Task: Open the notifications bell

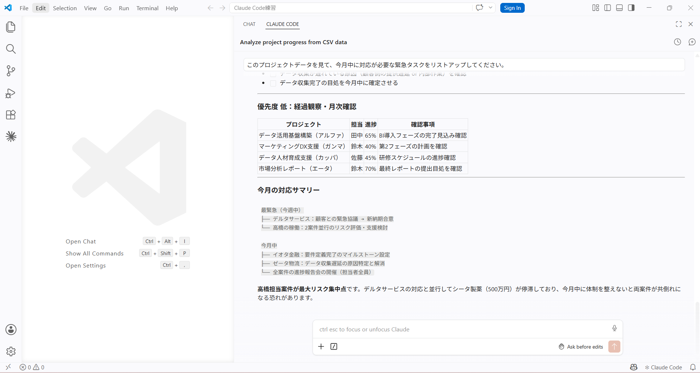Action: [x=693, y=367]
